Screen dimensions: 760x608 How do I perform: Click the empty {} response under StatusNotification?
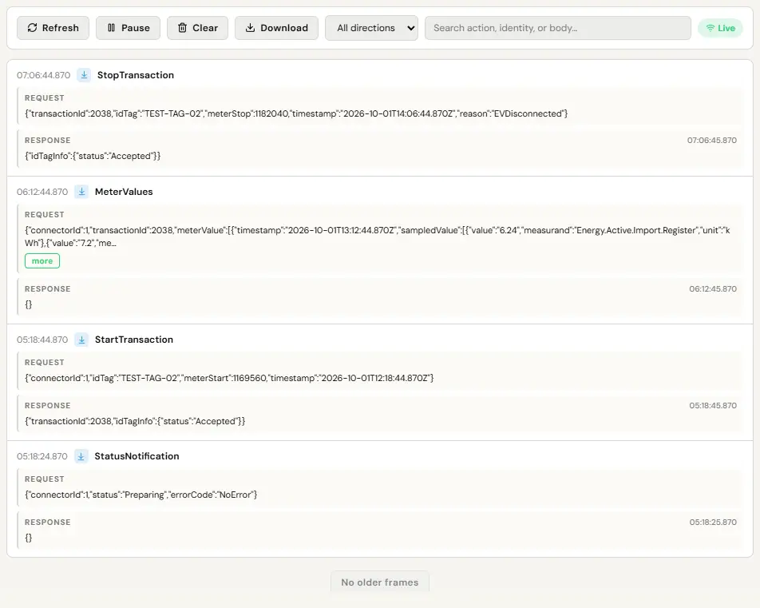click(29, 538)
